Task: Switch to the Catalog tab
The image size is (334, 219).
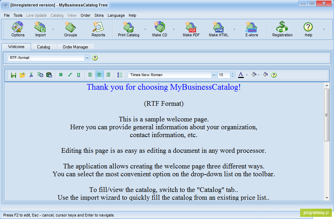Action: (x=43, y=47)
